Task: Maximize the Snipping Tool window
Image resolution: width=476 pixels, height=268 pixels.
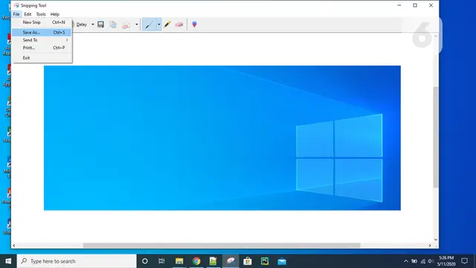Action: [x=415, y=5]
